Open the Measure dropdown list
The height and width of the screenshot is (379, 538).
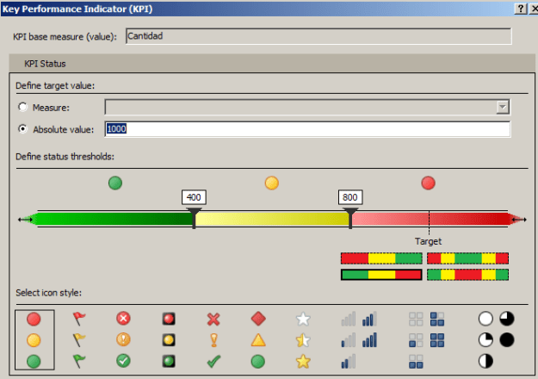502,107
